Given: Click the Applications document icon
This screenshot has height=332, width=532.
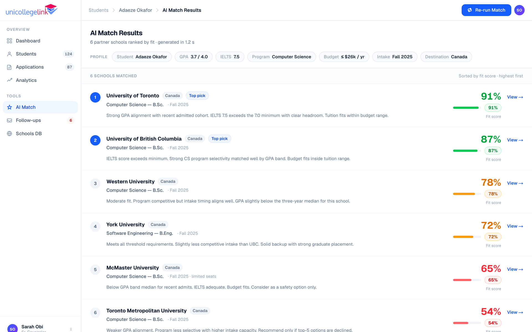Looking at the screenshot, I should pos(9,67).
